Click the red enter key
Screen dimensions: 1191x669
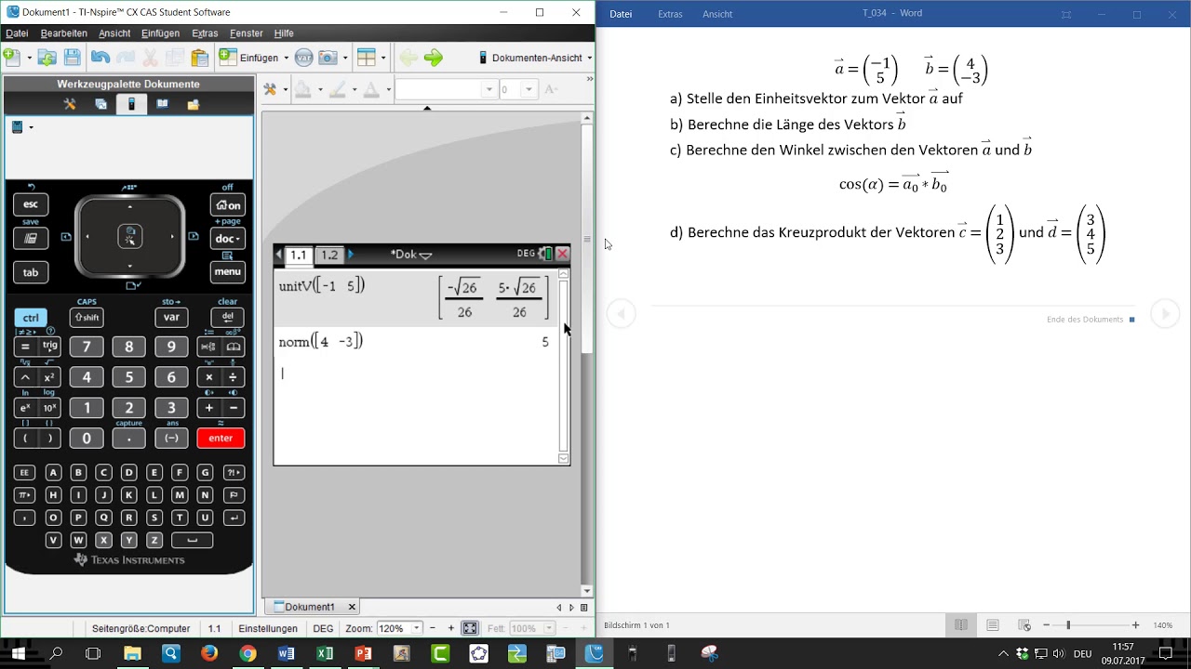point(221,438)
